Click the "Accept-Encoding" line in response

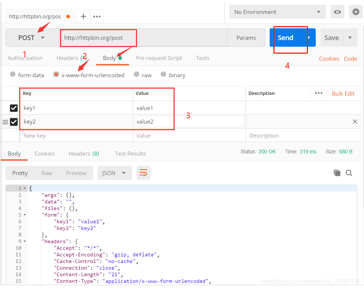[106, 255]
